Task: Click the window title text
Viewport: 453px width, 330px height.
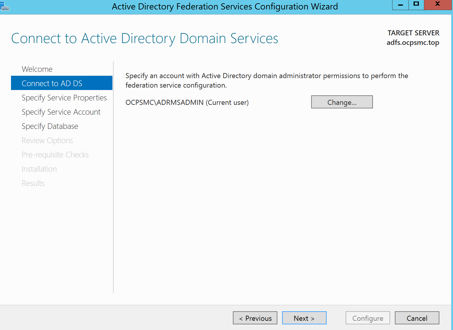Action: click(225, 7)
